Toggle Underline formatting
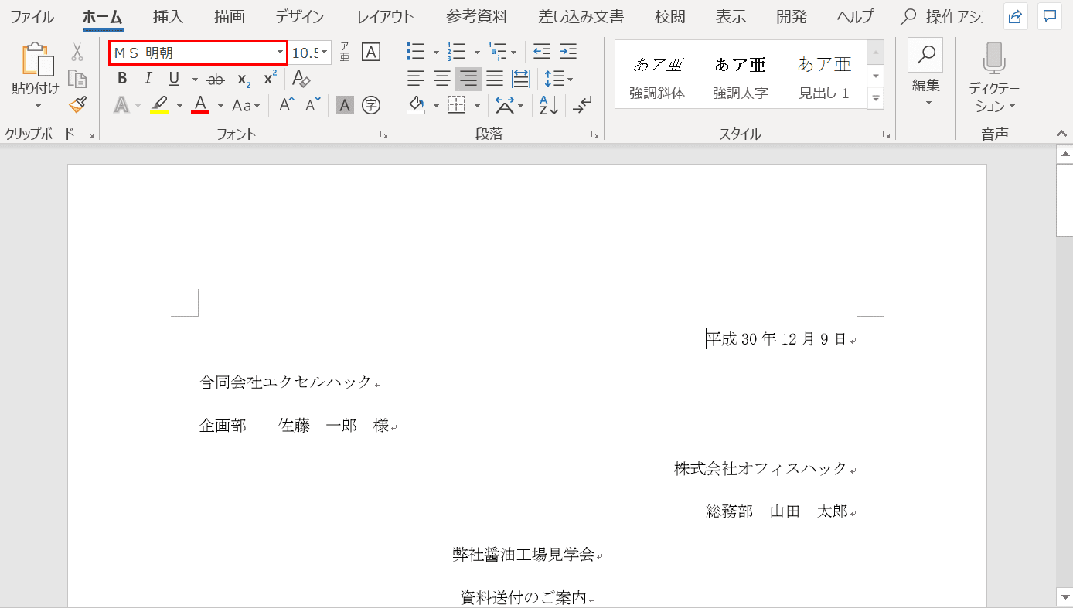This screenshot has height=608, width=1073. (x=174, y=79)
